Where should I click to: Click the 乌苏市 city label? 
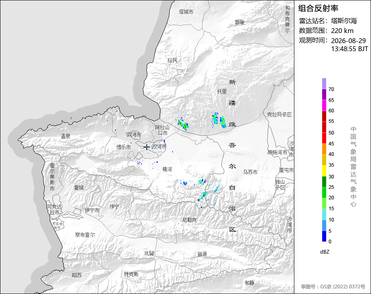pyautogui.click(x=250, y=172)
